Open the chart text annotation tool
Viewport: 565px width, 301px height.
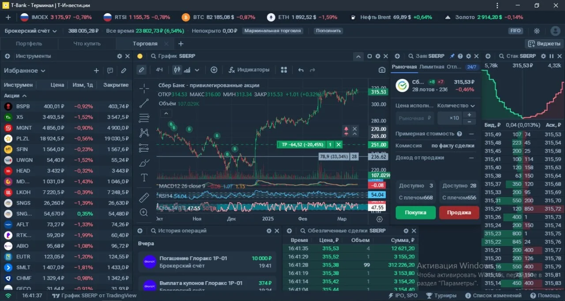pyautogui.click(x=144, y=178)
